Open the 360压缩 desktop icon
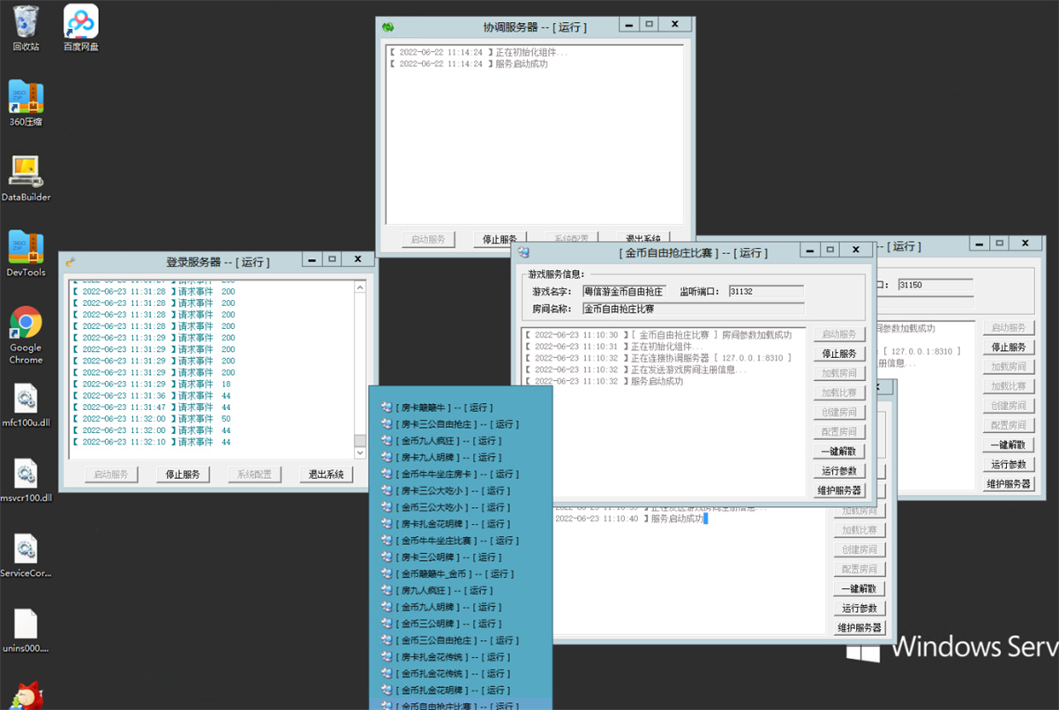 (x=26, y=97)
